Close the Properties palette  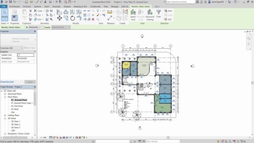35,31
